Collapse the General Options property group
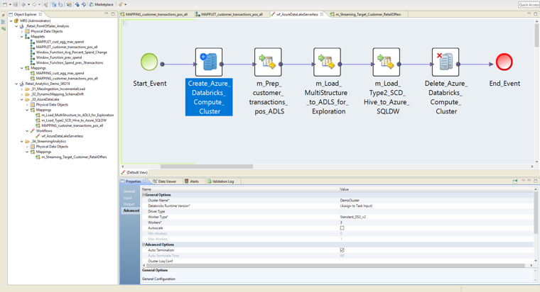Screen dimensions: 540x292 tap(144, 195)
